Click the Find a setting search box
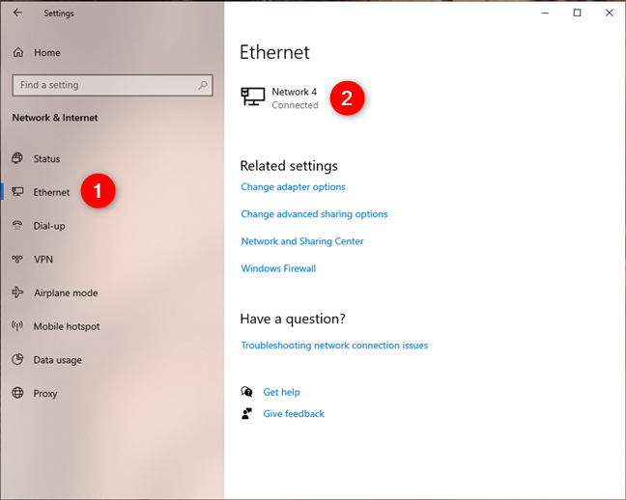This screenshot has width=626, height=500. (x=112, y=85)
